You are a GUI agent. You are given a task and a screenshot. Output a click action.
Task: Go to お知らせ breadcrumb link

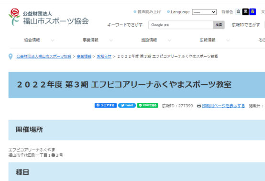coord(104,57)
